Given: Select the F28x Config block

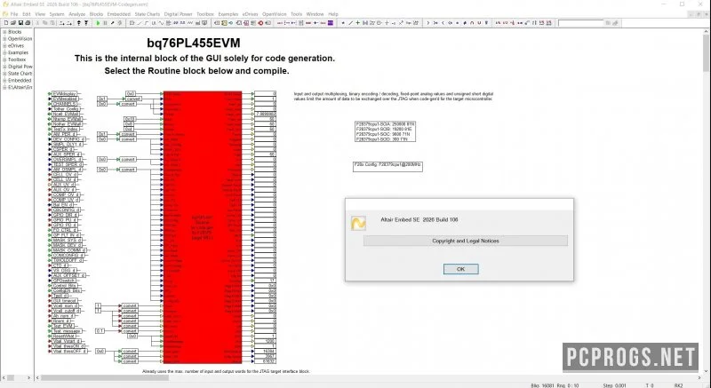Looking at the screenshot, I should [387, 166].
